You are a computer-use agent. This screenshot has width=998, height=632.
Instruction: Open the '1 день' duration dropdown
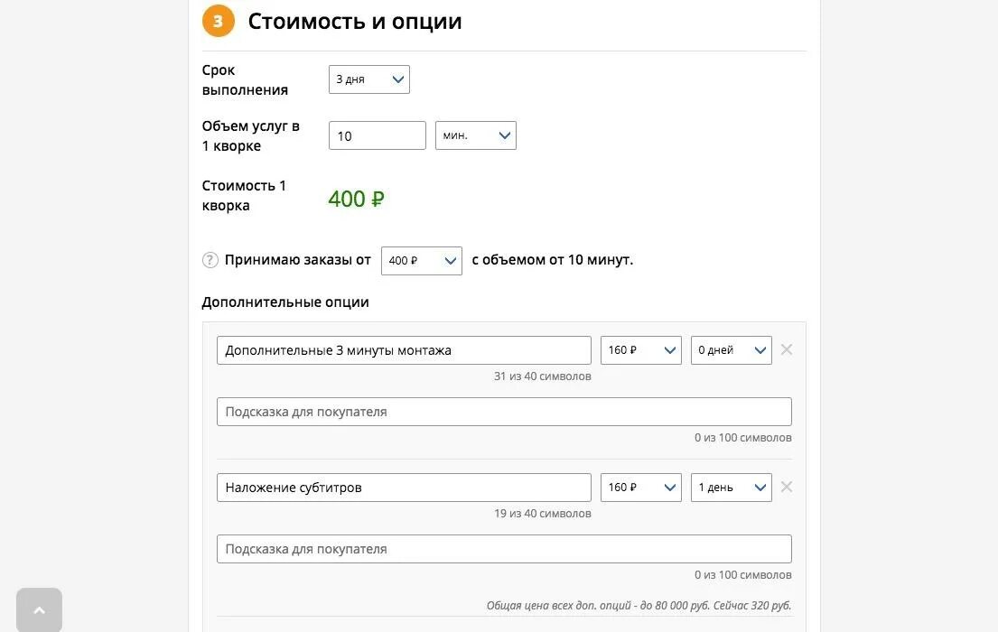731,488
